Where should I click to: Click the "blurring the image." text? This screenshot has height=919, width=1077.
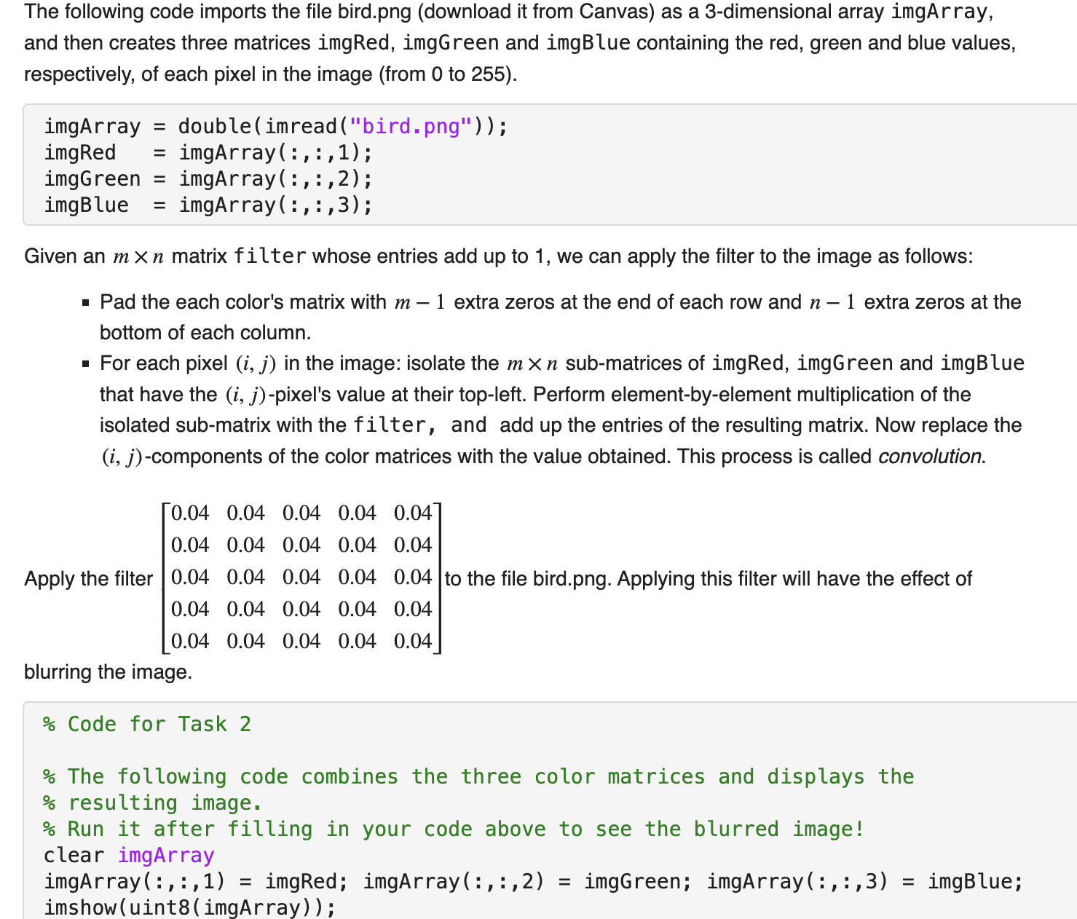(x=109, y=672)
